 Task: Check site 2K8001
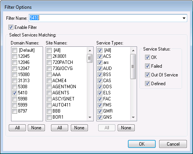click(49, 56)
